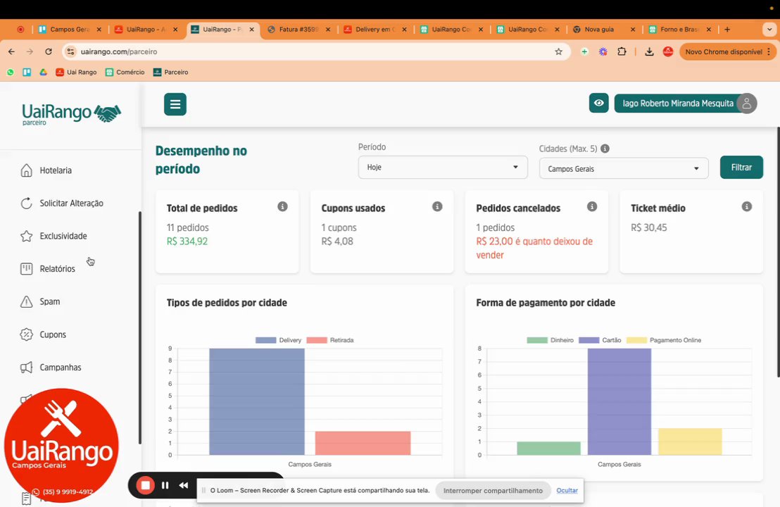Screen dimensions: 780x507
Task: Open Google Drive bookmark icon
Action: tap(43, 72)
